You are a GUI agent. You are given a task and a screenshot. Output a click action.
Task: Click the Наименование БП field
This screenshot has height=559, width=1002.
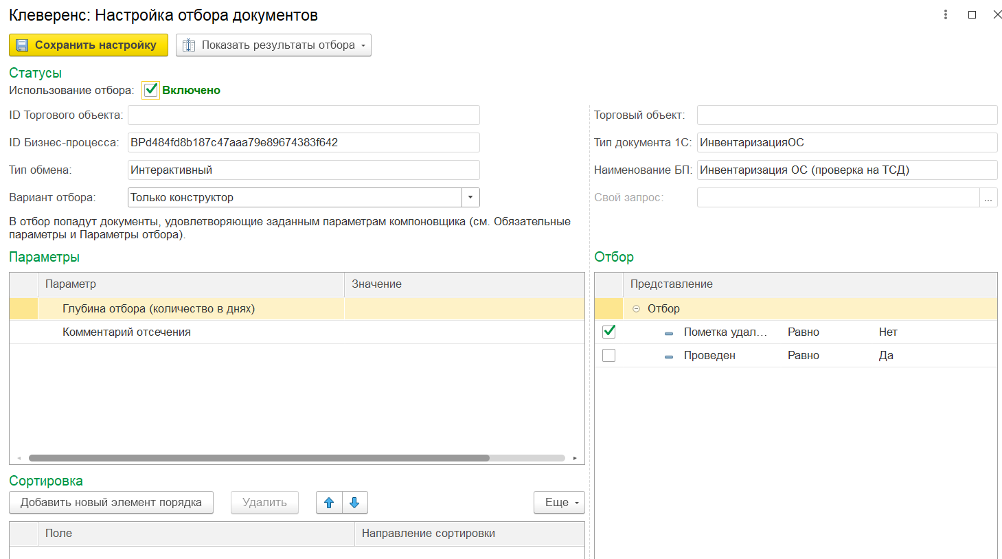click(847, 170)
